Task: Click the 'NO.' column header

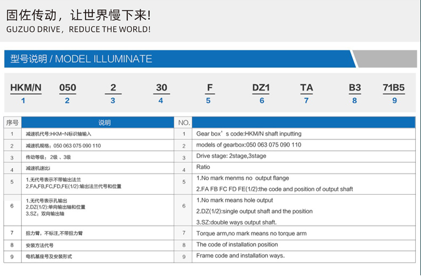Action: 184,123
